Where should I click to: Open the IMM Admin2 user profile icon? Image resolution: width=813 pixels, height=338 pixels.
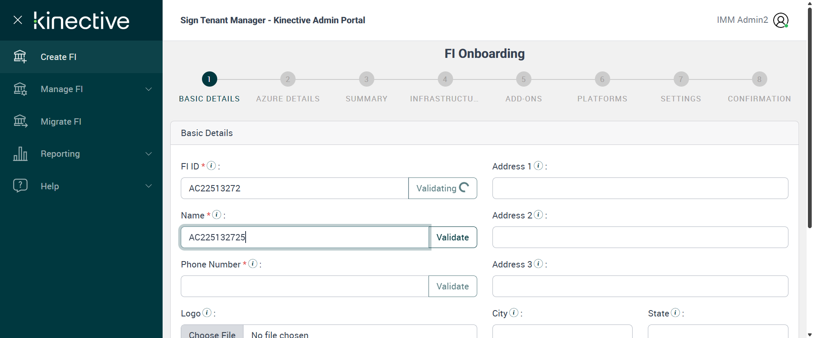coord(780,20)
